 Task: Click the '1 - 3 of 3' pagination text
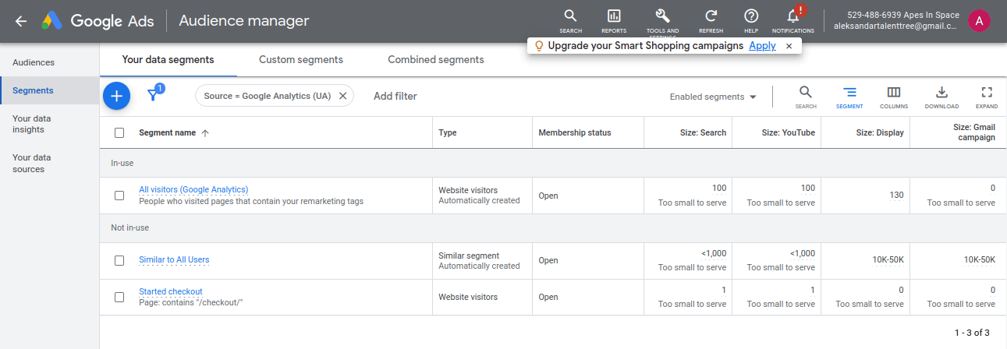pos(972,333)
